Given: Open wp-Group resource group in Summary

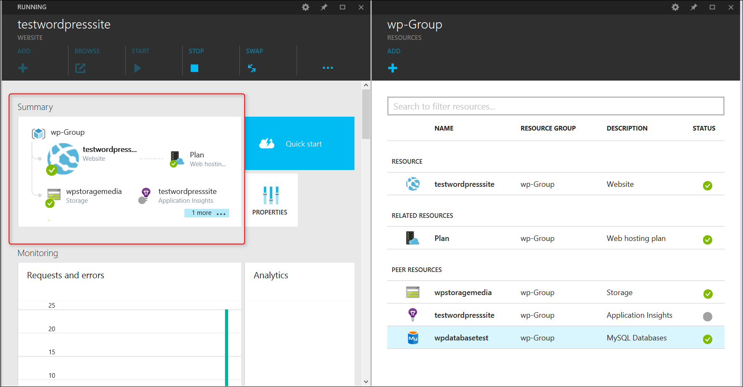Looking at the screenshot, I should pos(67,132).
